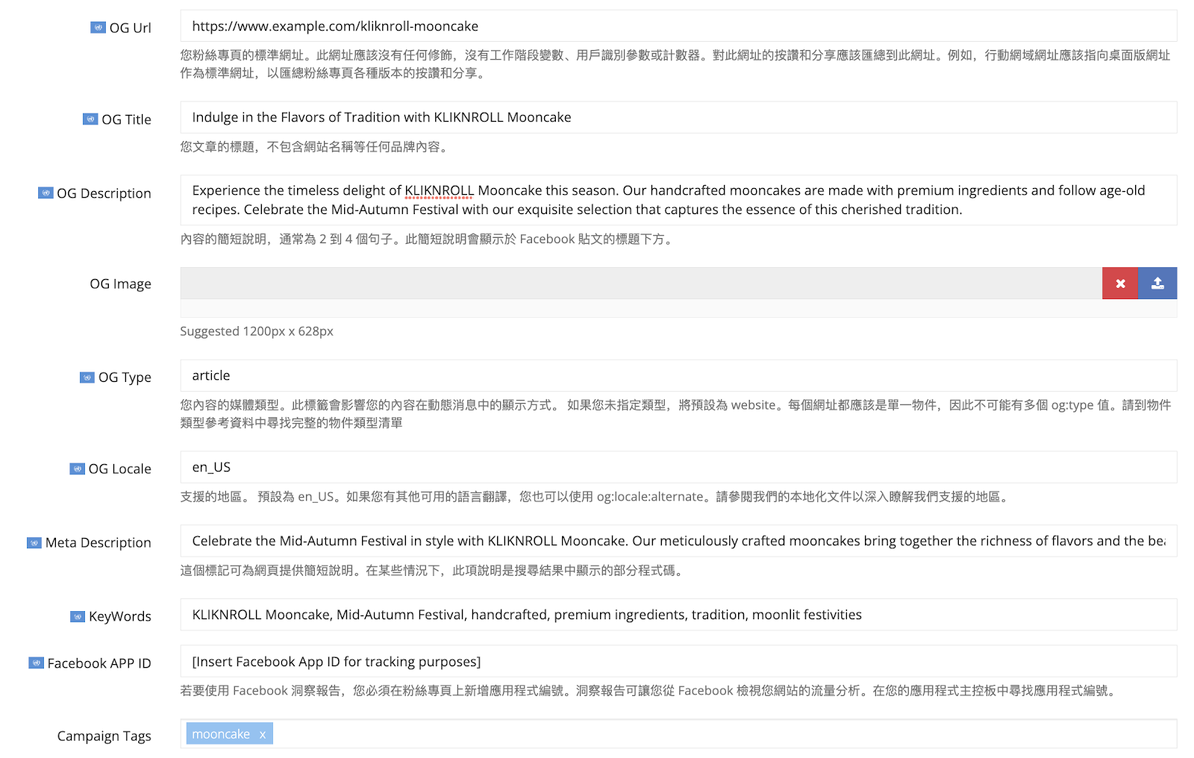The image size is (1194, 758).
Task: Click the globe icon beside OG Url
Action: click(x=98, y=28)
